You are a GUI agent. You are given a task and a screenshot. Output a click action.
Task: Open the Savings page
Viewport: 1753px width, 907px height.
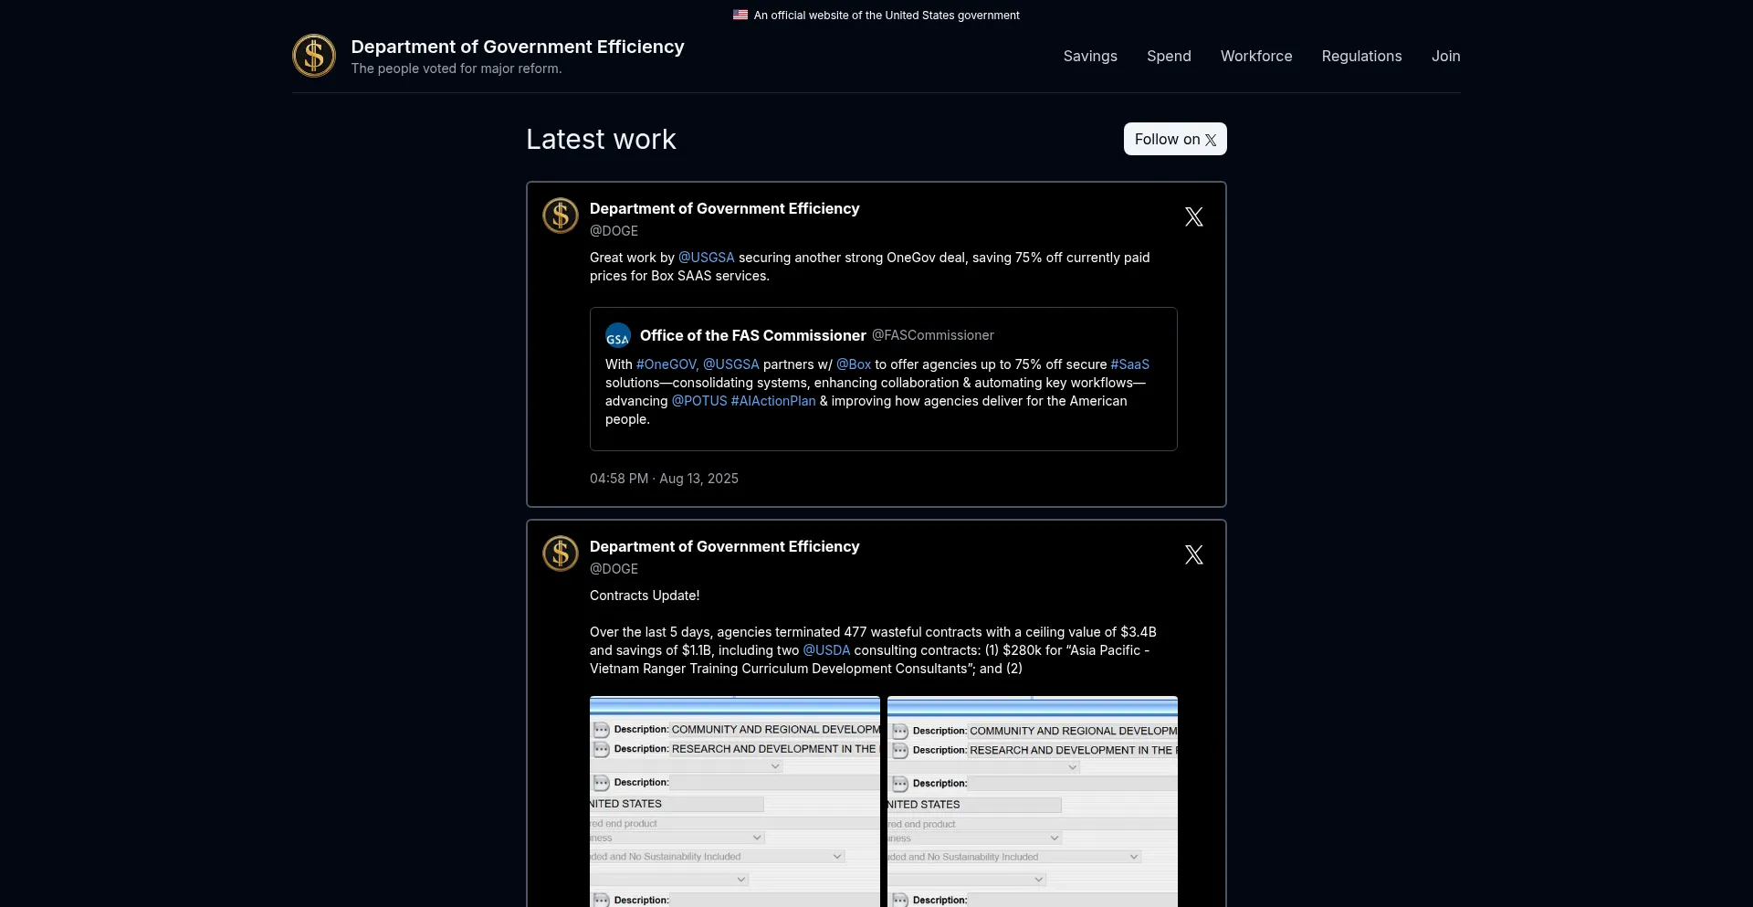click(x=1090, y=56)
